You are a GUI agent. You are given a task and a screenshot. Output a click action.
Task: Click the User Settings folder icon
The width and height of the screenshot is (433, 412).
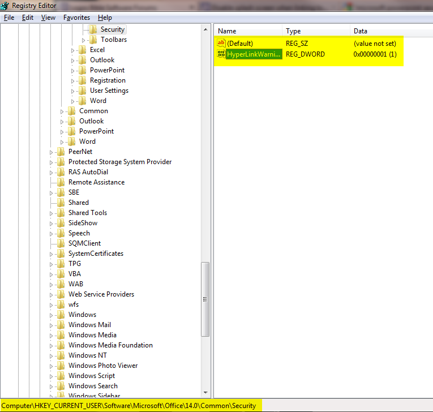point(82,91)
